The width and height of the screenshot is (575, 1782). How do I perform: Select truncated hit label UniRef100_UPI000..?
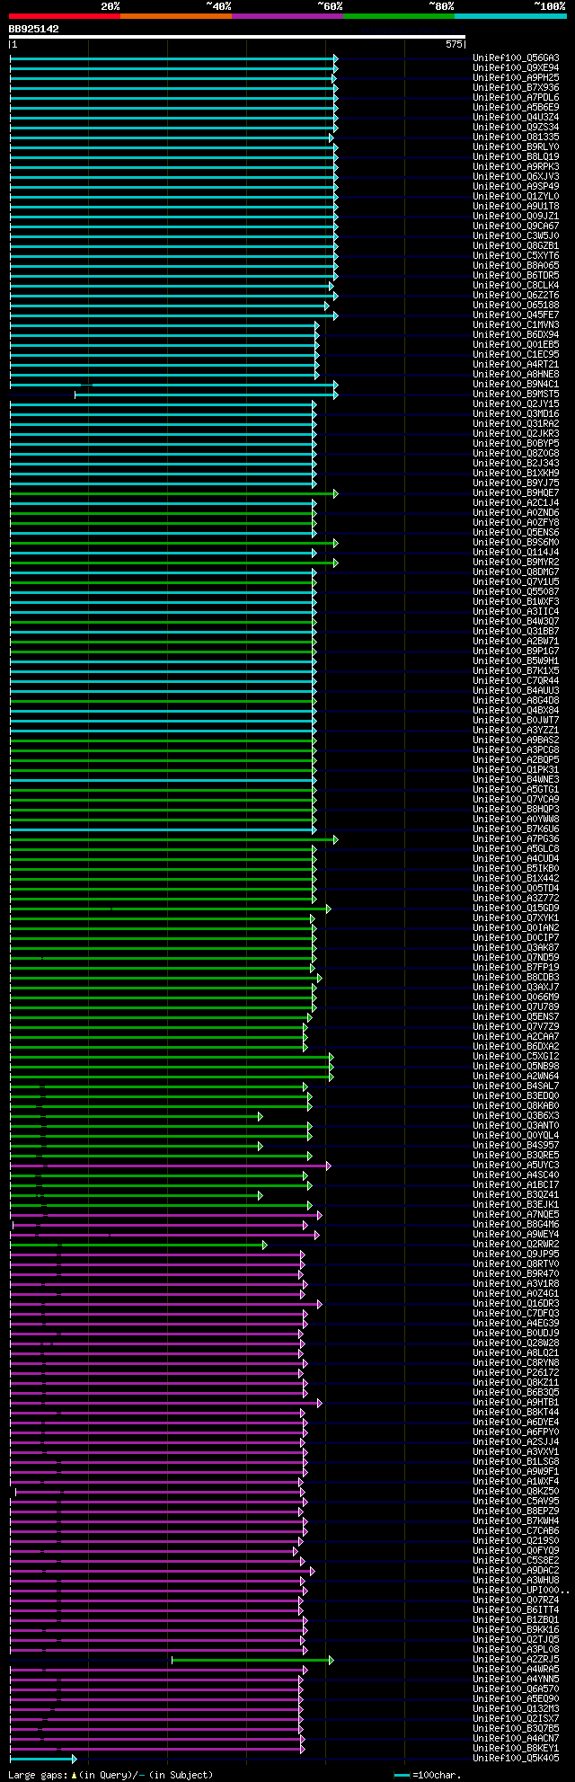520,1590
